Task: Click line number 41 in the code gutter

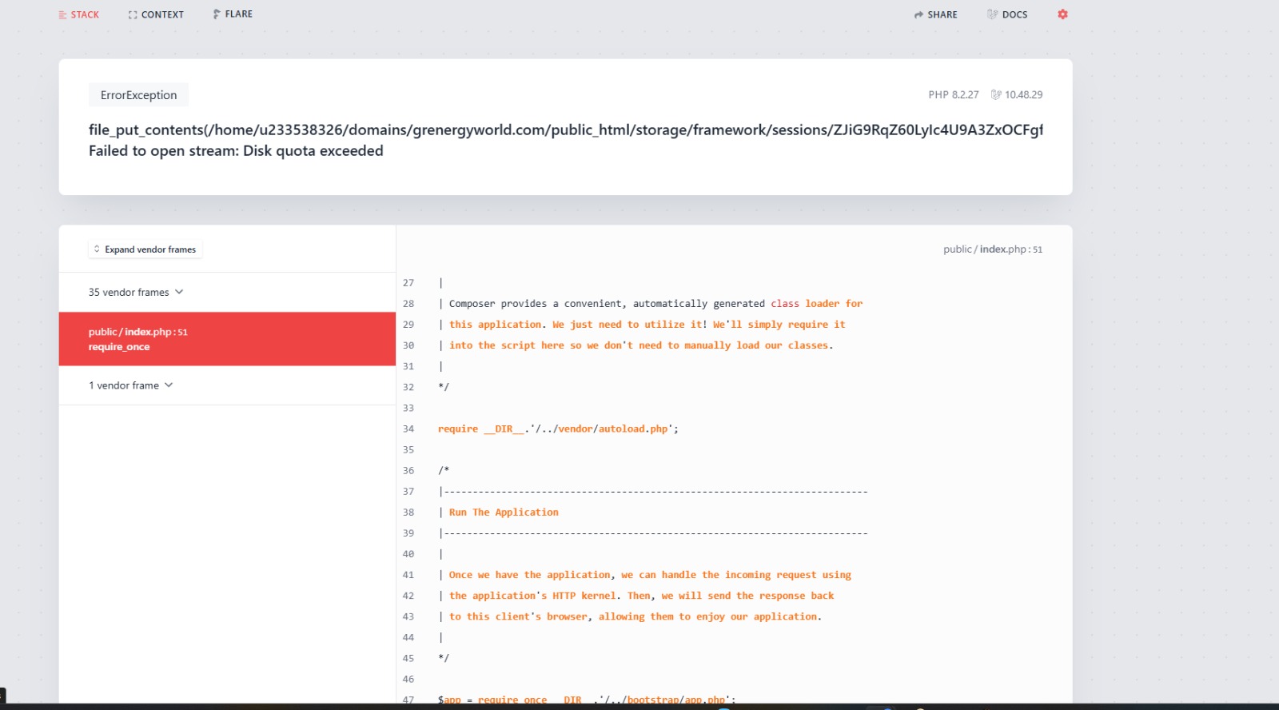Action: pos(408,575)
